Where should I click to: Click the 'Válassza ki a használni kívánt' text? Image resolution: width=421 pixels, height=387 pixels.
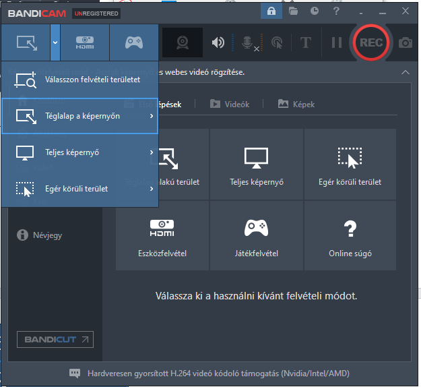[256, 296]
